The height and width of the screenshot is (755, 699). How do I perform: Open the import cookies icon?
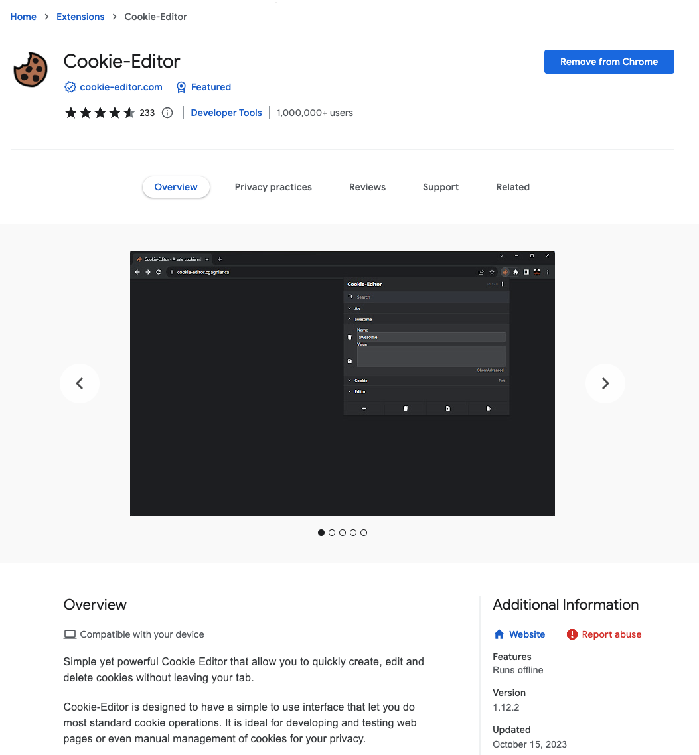447,408
